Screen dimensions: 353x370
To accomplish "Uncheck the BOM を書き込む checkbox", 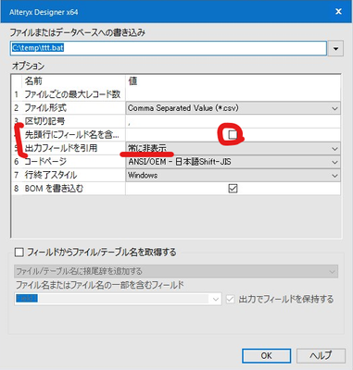I will 233,189.
